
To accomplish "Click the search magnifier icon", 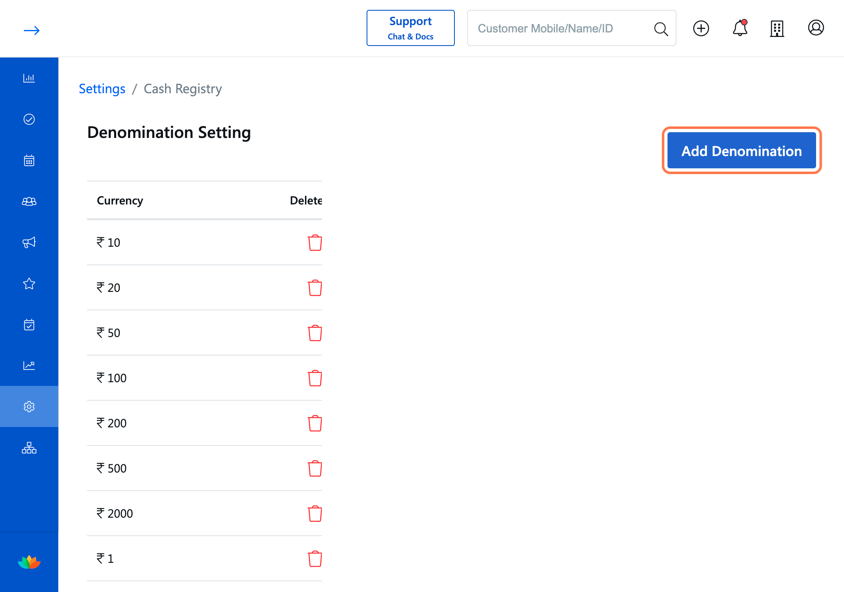I will [661, 29].
